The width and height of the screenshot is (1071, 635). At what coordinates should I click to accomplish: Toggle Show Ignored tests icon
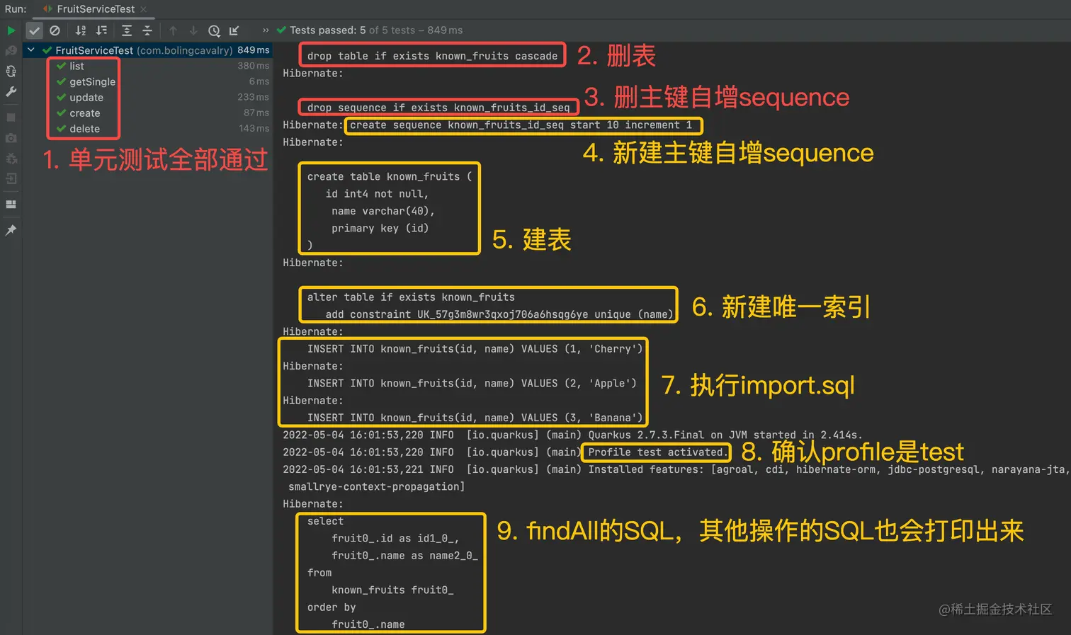click(x=55, y=30)
